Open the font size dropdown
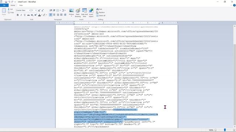 coord(36,10)
